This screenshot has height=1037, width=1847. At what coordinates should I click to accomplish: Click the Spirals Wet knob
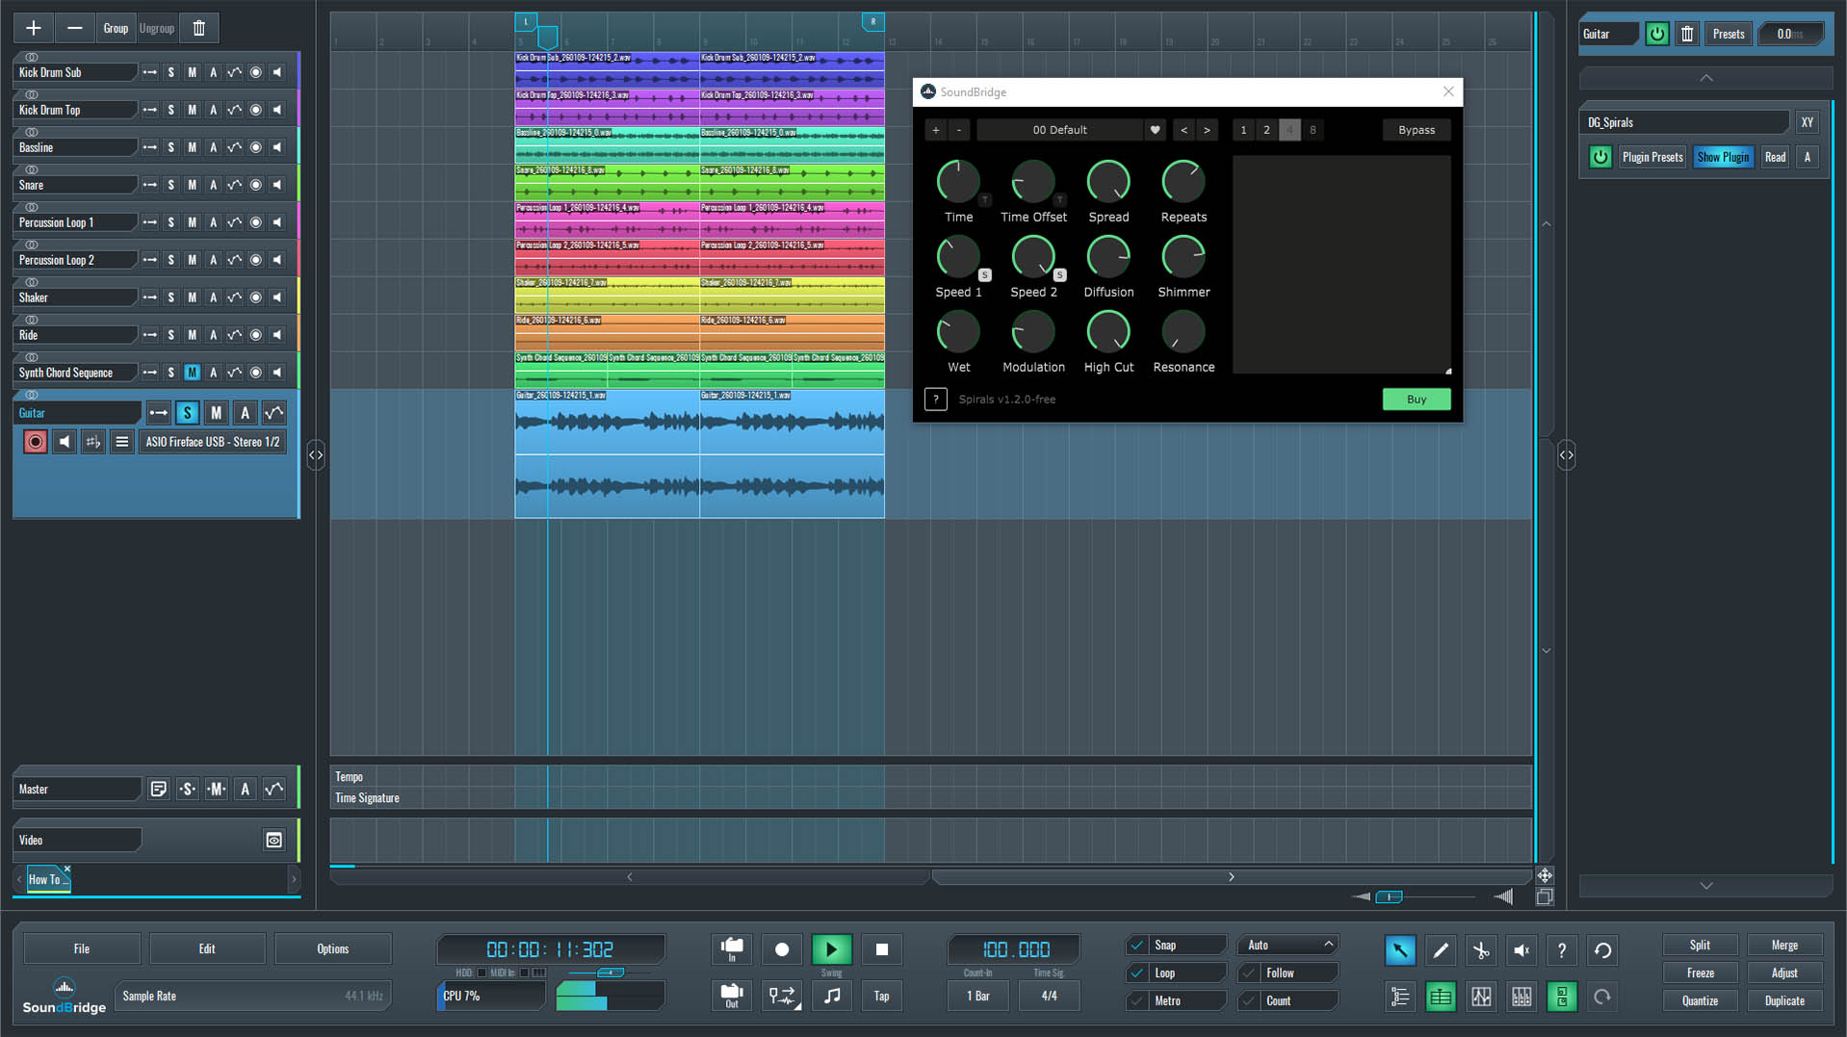tap(958, 331)
